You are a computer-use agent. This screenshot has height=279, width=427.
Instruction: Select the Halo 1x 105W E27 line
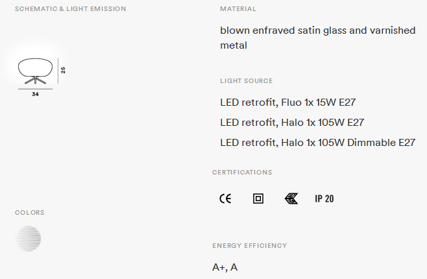click(x=292, y=123)
